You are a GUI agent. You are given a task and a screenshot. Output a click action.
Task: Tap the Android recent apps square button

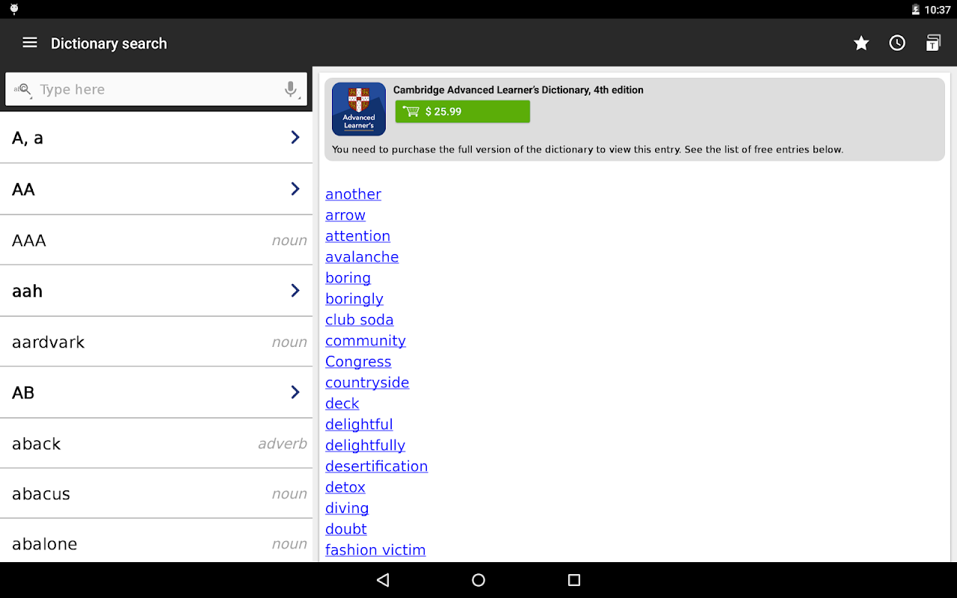coord(574,580)
